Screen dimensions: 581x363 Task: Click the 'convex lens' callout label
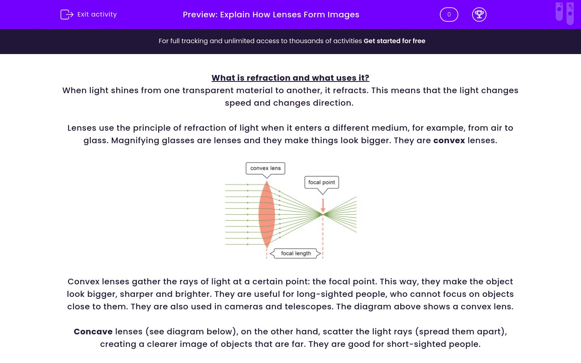click(x=265, y=168)
